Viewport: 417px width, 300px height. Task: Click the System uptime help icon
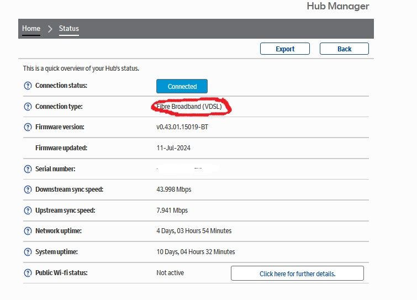pos(28,252)
